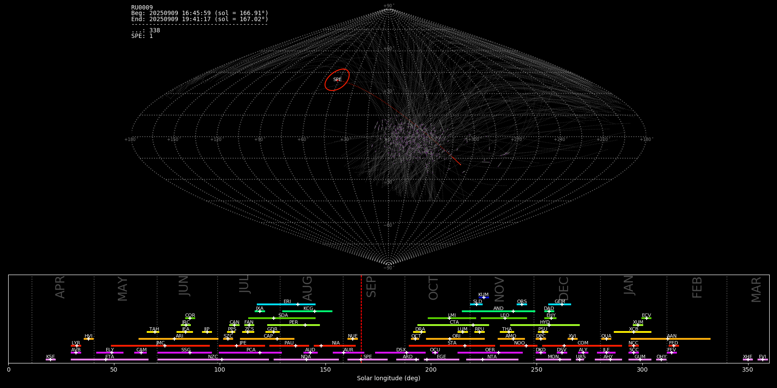Select the XHE shower label
Screen dimensions: 777x388
point(748,357)
